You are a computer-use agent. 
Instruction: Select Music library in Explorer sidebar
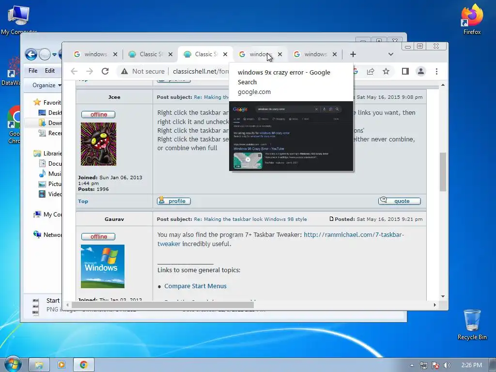[x=50, y=174]
